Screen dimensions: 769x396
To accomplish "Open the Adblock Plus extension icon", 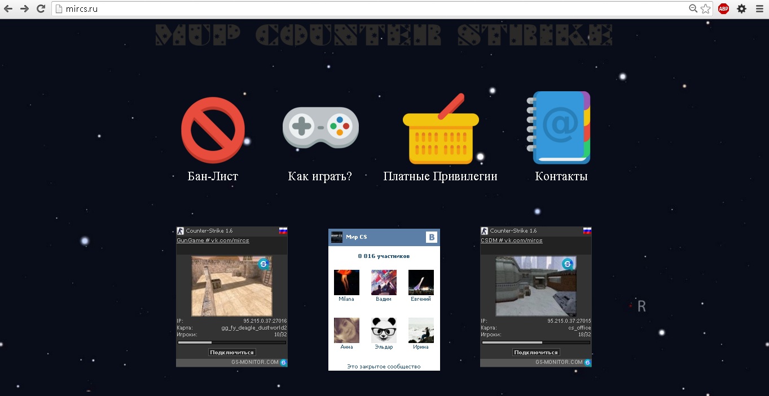I will pos(723,8).
